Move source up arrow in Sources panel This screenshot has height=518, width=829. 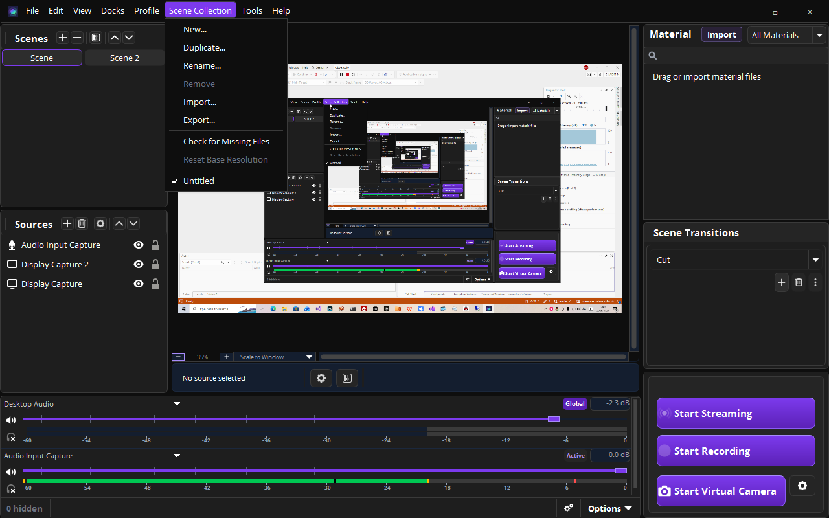tap(119, 223)
